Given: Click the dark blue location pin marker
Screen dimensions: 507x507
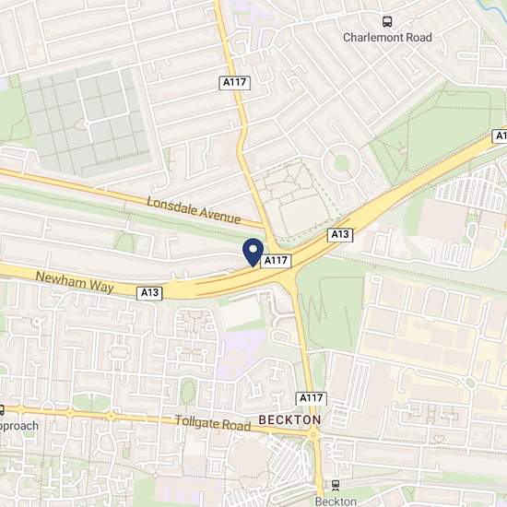Looking at the screenshot, I should pyautogui.click(x=253, y=253).
